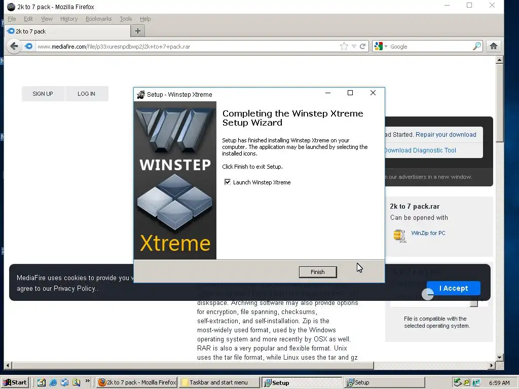Go back with the Firefox back arrow
This screenshot has height=389, width=519.
click(14, 46)
